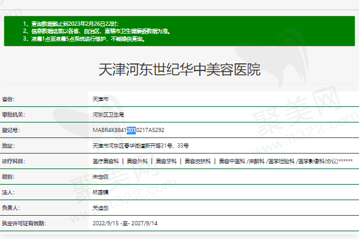Click 美容牙科 in the departments row
The image size is (359, 239).
166,161
